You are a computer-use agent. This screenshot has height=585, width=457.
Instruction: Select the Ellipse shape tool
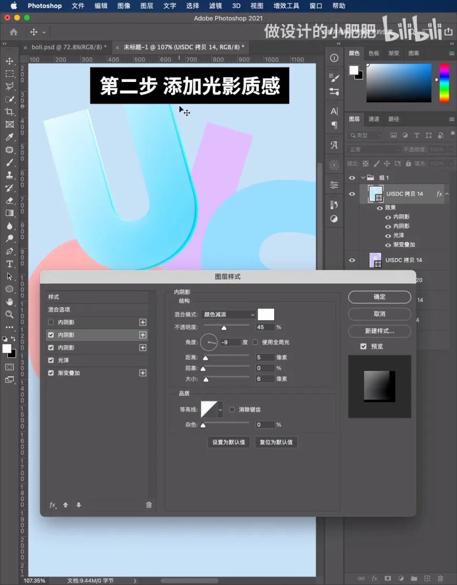(x=9, y=289)
